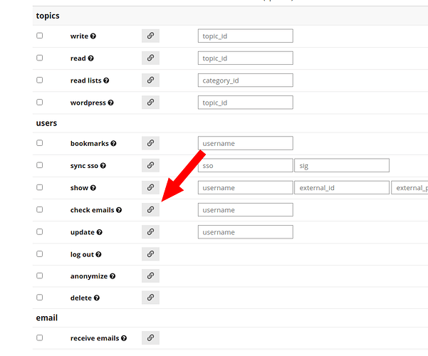The width and height of the screenshot is (428, 356).
Task: Check the sync sso checkbox
Action: coord(40,165)
